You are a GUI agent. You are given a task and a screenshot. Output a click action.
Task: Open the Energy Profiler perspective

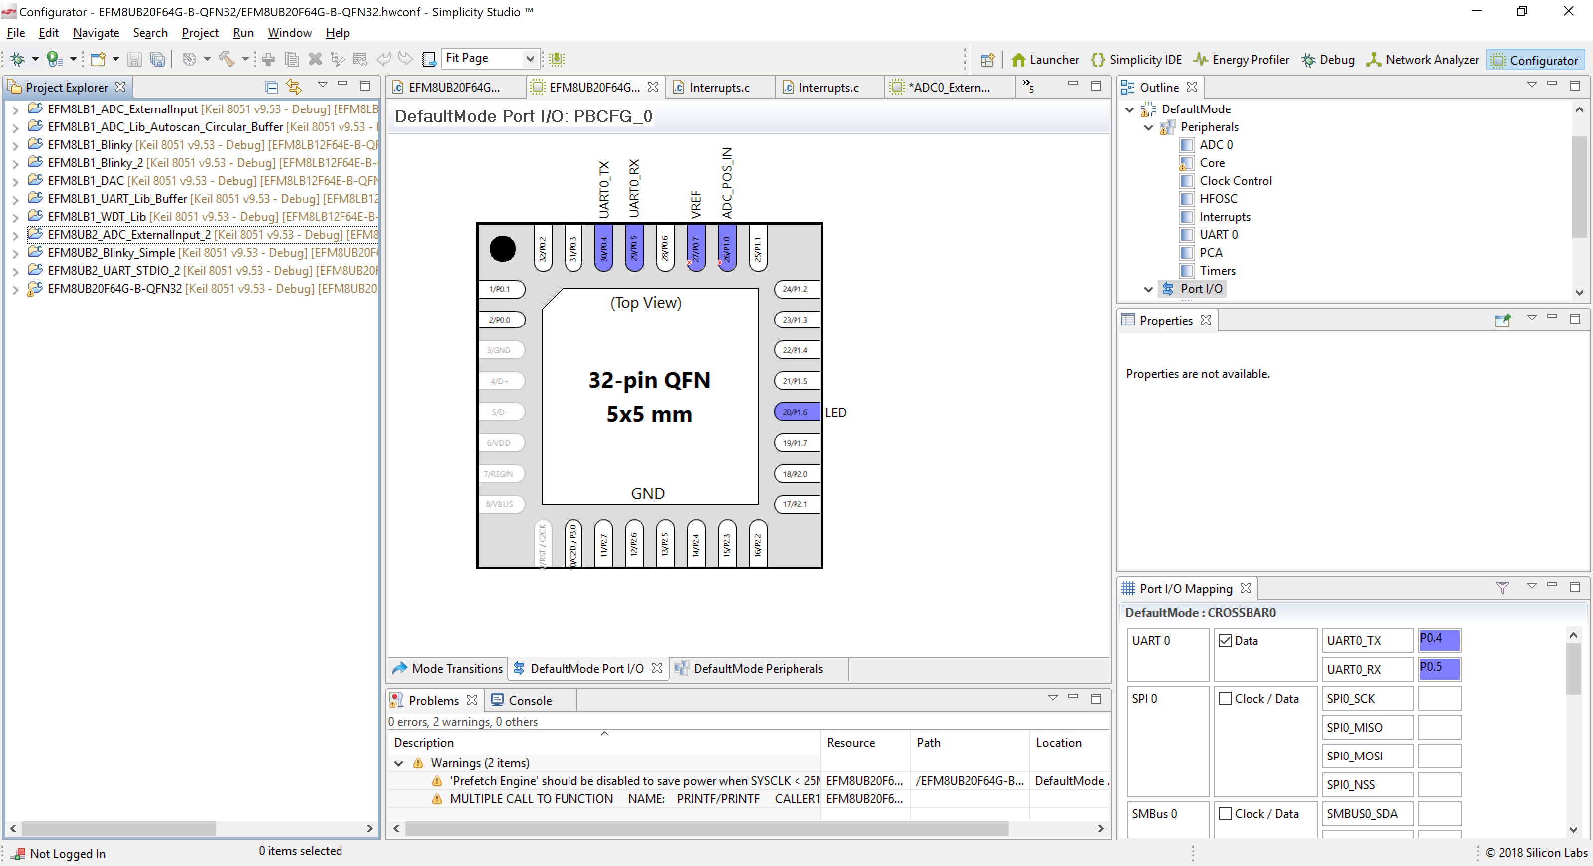[x=1241, y=59]
